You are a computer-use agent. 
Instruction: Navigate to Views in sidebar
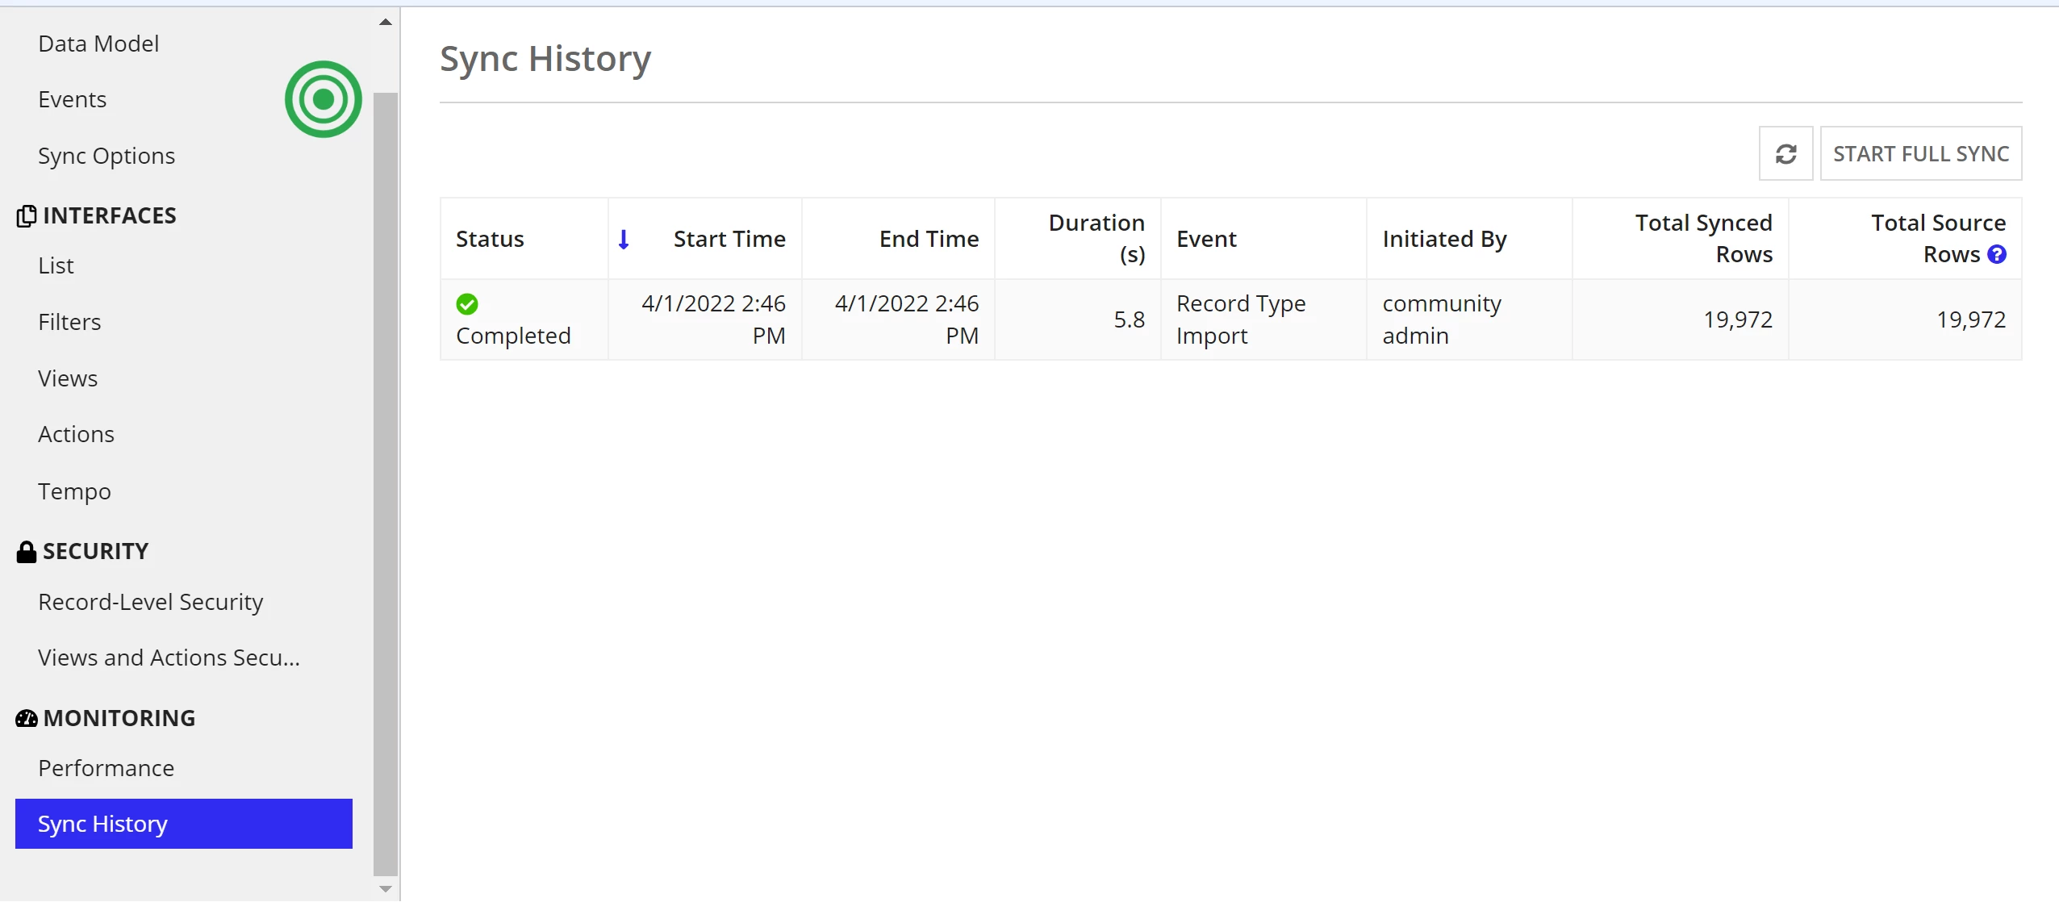pos(68,378)
